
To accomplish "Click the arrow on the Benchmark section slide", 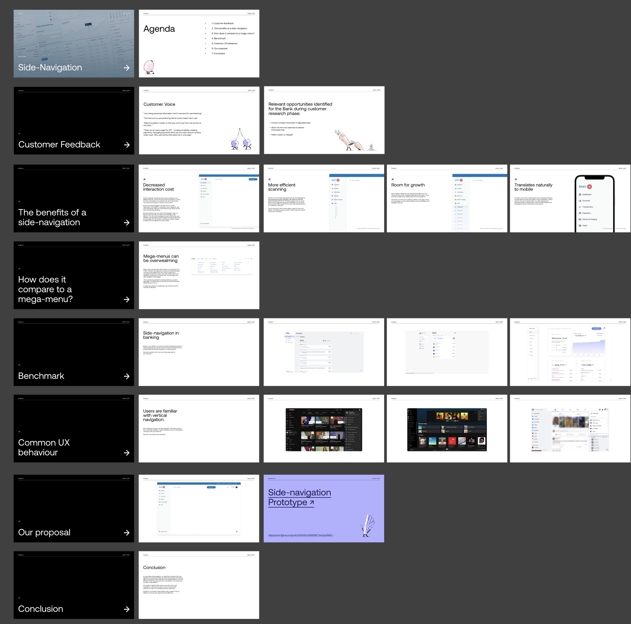I will (127, 376).
